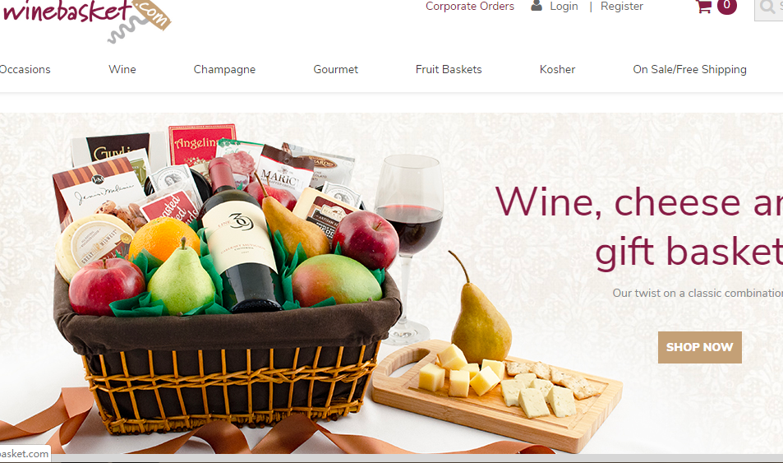Click the SHOP NOW button
This screenshot has height=463, width=783.
click(700, 347)
